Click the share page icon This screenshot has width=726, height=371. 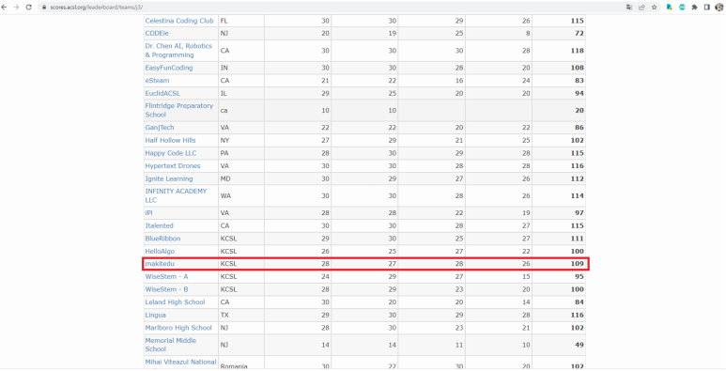pos(641,8)
